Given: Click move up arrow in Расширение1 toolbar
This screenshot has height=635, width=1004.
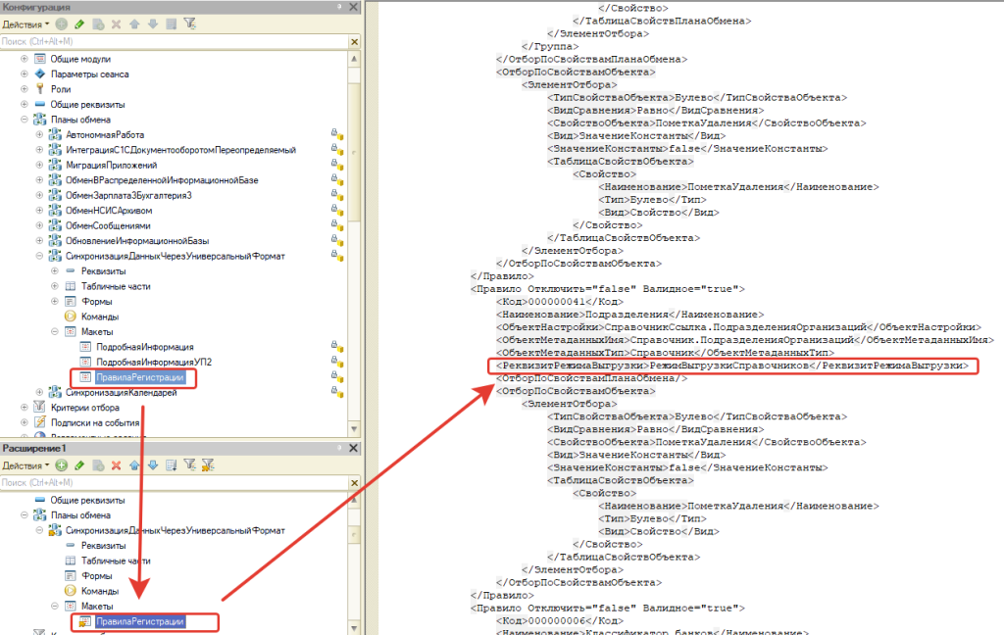Looking at the screenshot, I should [x=134, y=464].
